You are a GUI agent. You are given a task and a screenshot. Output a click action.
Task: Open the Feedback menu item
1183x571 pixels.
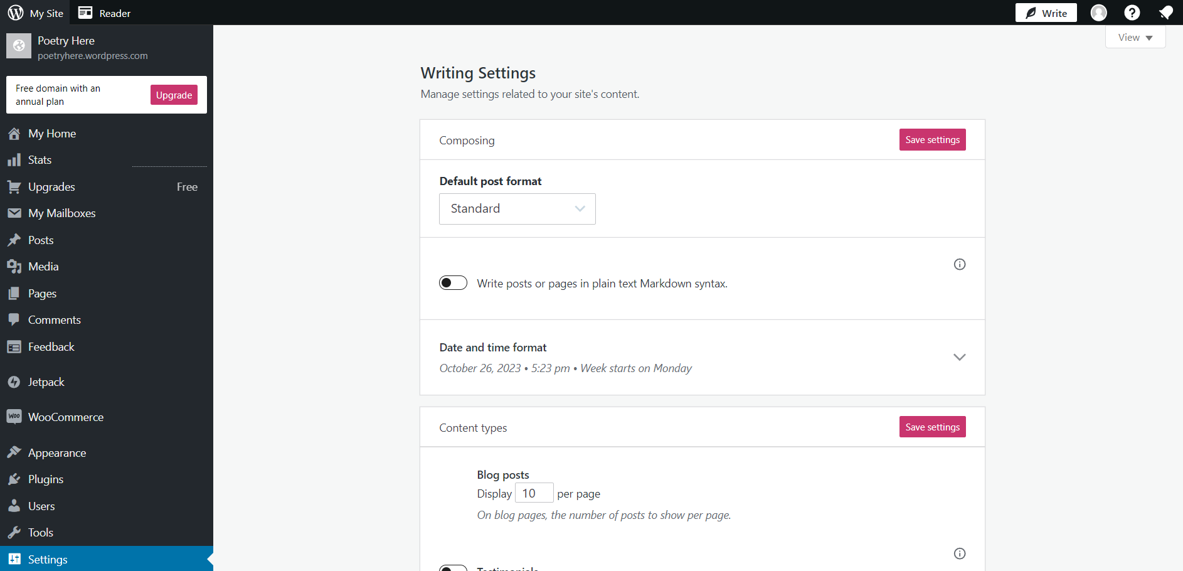click(107, 347)
